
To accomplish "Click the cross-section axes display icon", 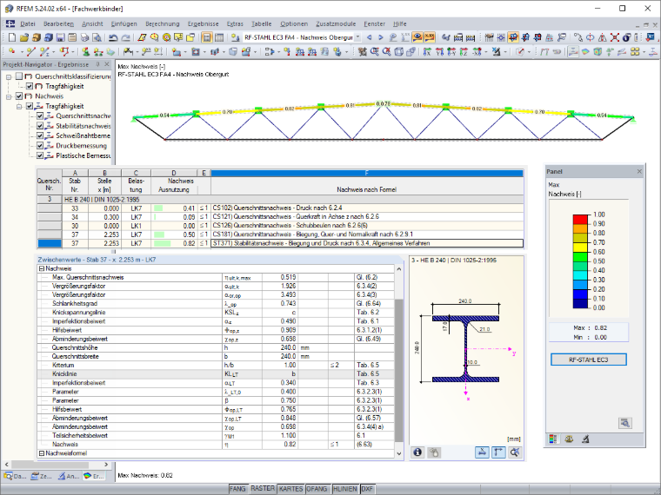I will point(498,452).
